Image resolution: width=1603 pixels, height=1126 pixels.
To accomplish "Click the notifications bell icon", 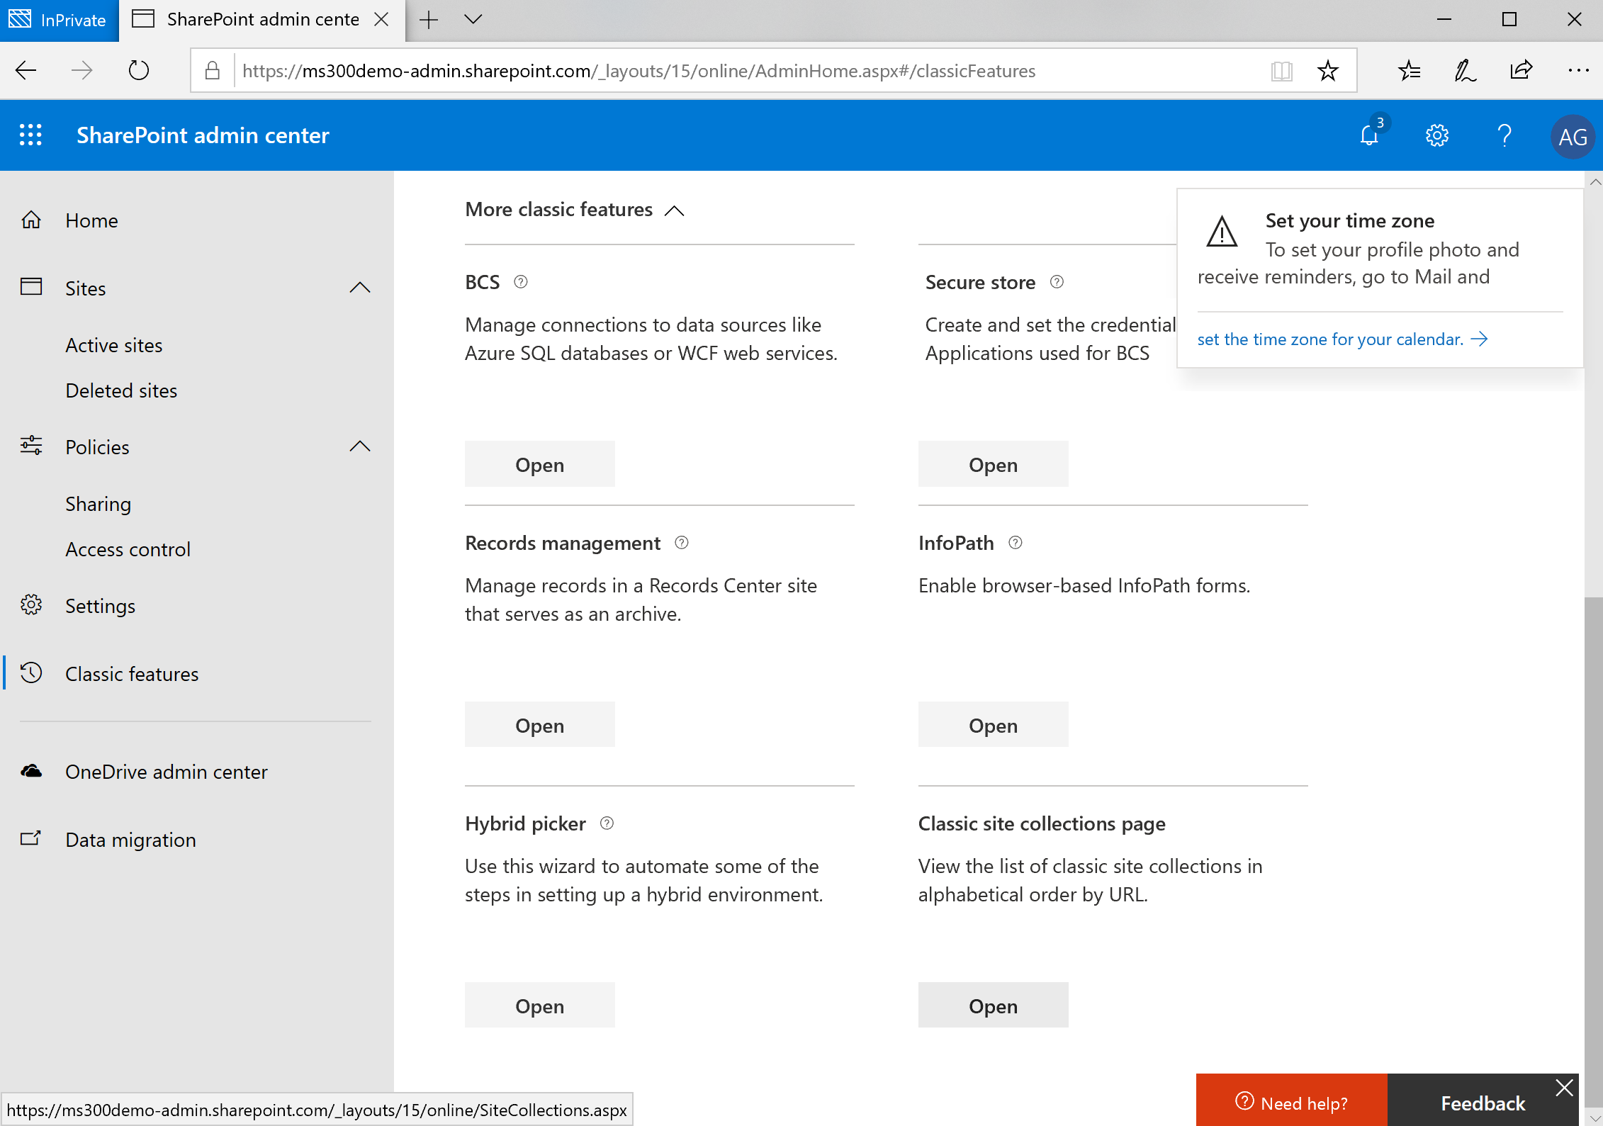I will pyautogui.click(x=1369, y=135).
